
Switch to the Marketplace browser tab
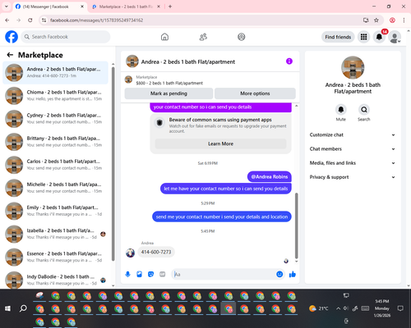tap(126, 7)
